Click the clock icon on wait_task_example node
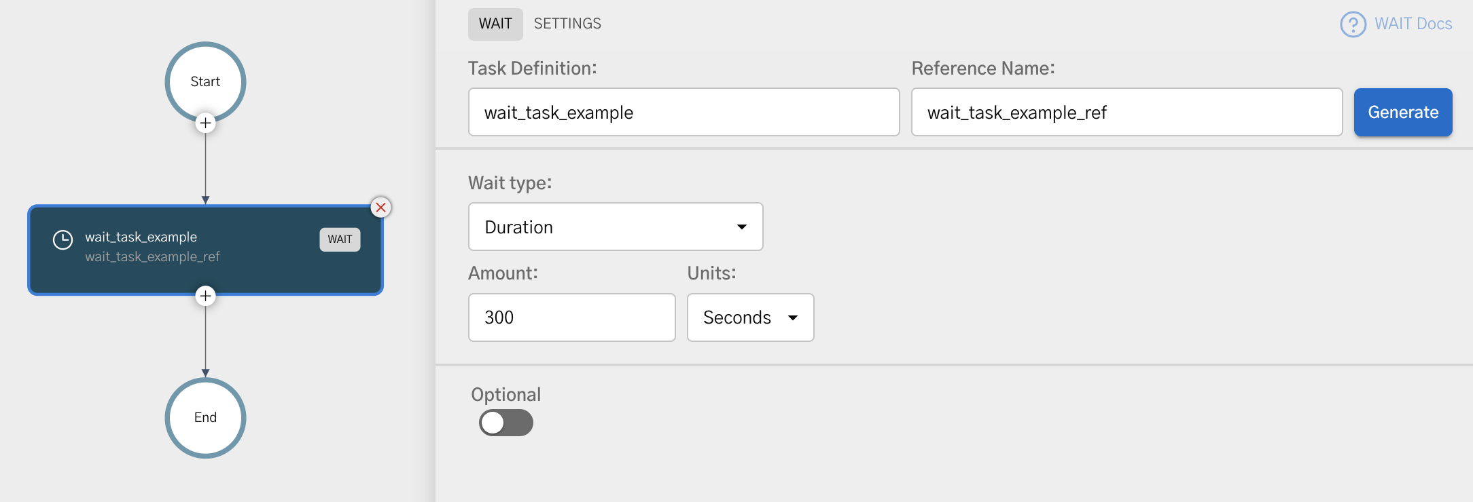Screen dimensions: 1473x502 pos(63,239)
